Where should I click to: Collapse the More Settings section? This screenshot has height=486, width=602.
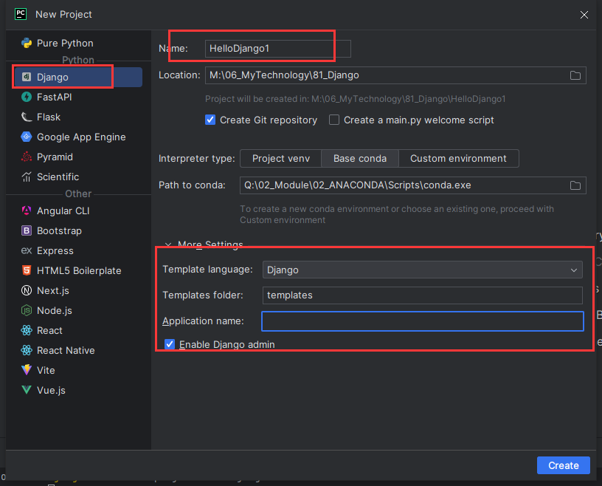(x=167, y=244)
